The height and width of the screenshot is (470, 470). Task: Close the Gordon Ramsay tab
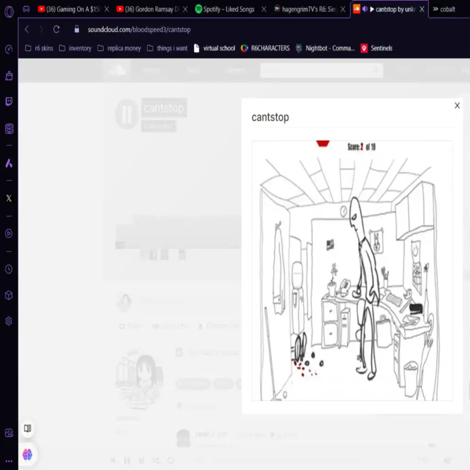(x=185, y=9)
